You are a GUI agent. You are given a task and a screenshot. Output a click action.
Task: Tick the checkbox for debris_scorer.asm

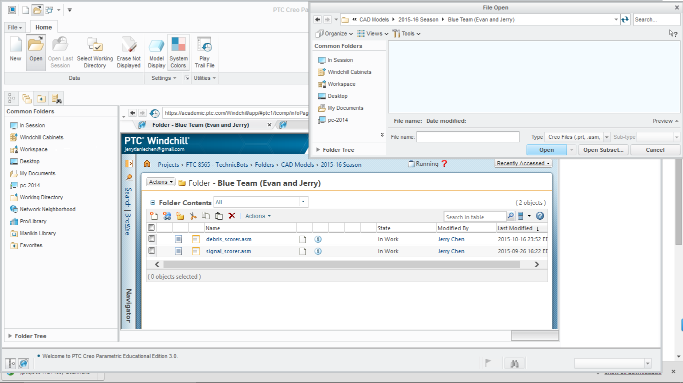click(151, 239)
